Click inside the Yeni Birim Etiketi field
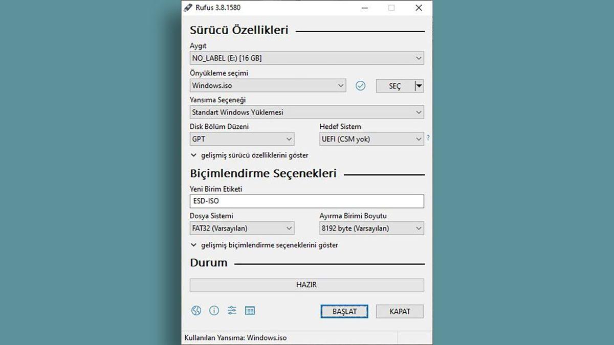Screen dimensions: 614x345 click(x=306, y=201)
